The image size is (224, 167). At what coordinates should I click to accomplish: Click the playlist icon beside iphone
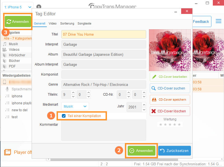7,96
